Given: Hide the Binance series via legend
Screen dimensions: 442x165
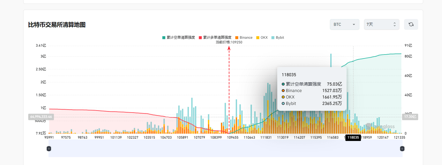Looking at the screenshot, I should point(244,38).
